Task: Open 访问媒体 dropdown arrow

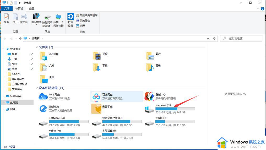Action: (36, 24)
